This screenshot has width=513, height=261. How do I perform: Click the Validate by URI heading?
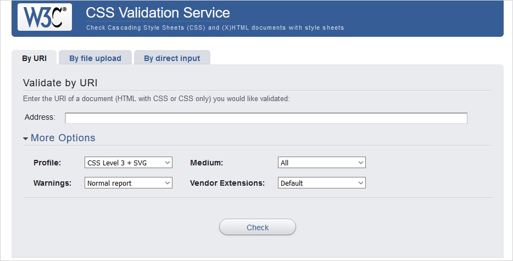(60, 83)
